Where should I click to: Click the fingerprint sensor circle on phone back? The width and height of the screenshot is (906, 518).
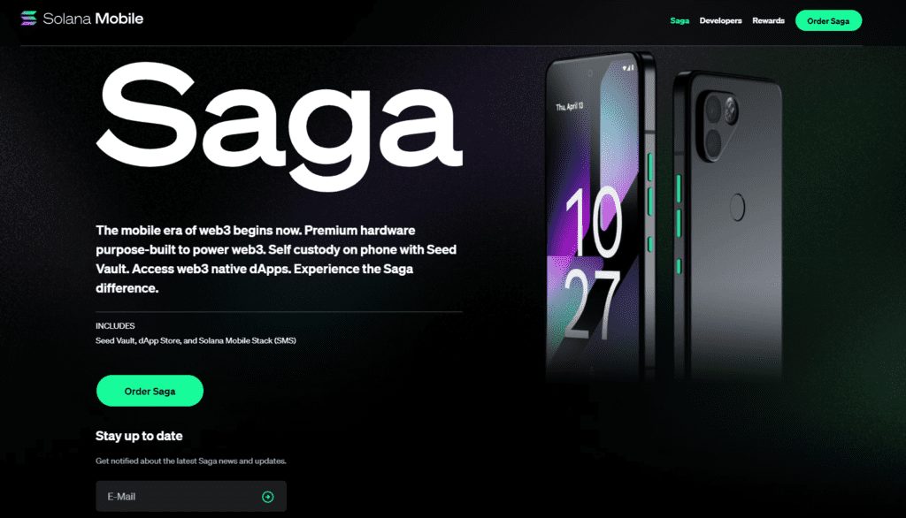click(x=737, y=208)
